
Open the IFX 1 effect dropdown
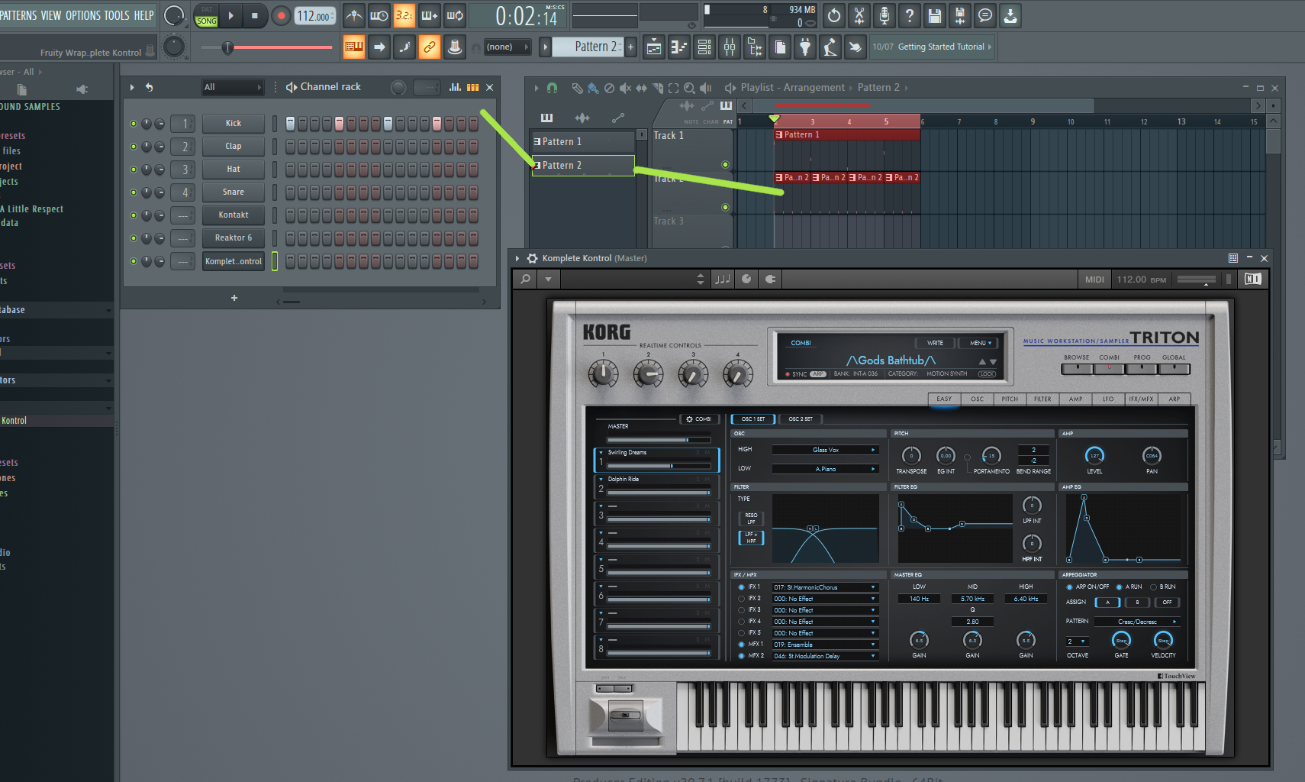click(825, 587)
